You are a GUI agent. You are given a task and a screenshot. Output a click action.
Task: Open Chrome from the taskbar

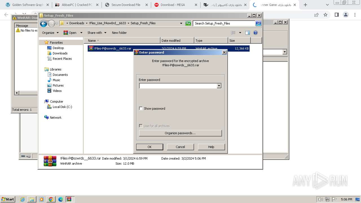click(51, 199)
